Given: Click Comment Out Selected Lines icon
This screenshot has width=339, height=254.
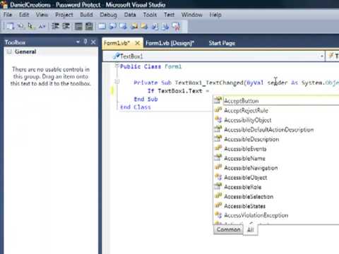Looking at the screenshot, I should 78,26.
